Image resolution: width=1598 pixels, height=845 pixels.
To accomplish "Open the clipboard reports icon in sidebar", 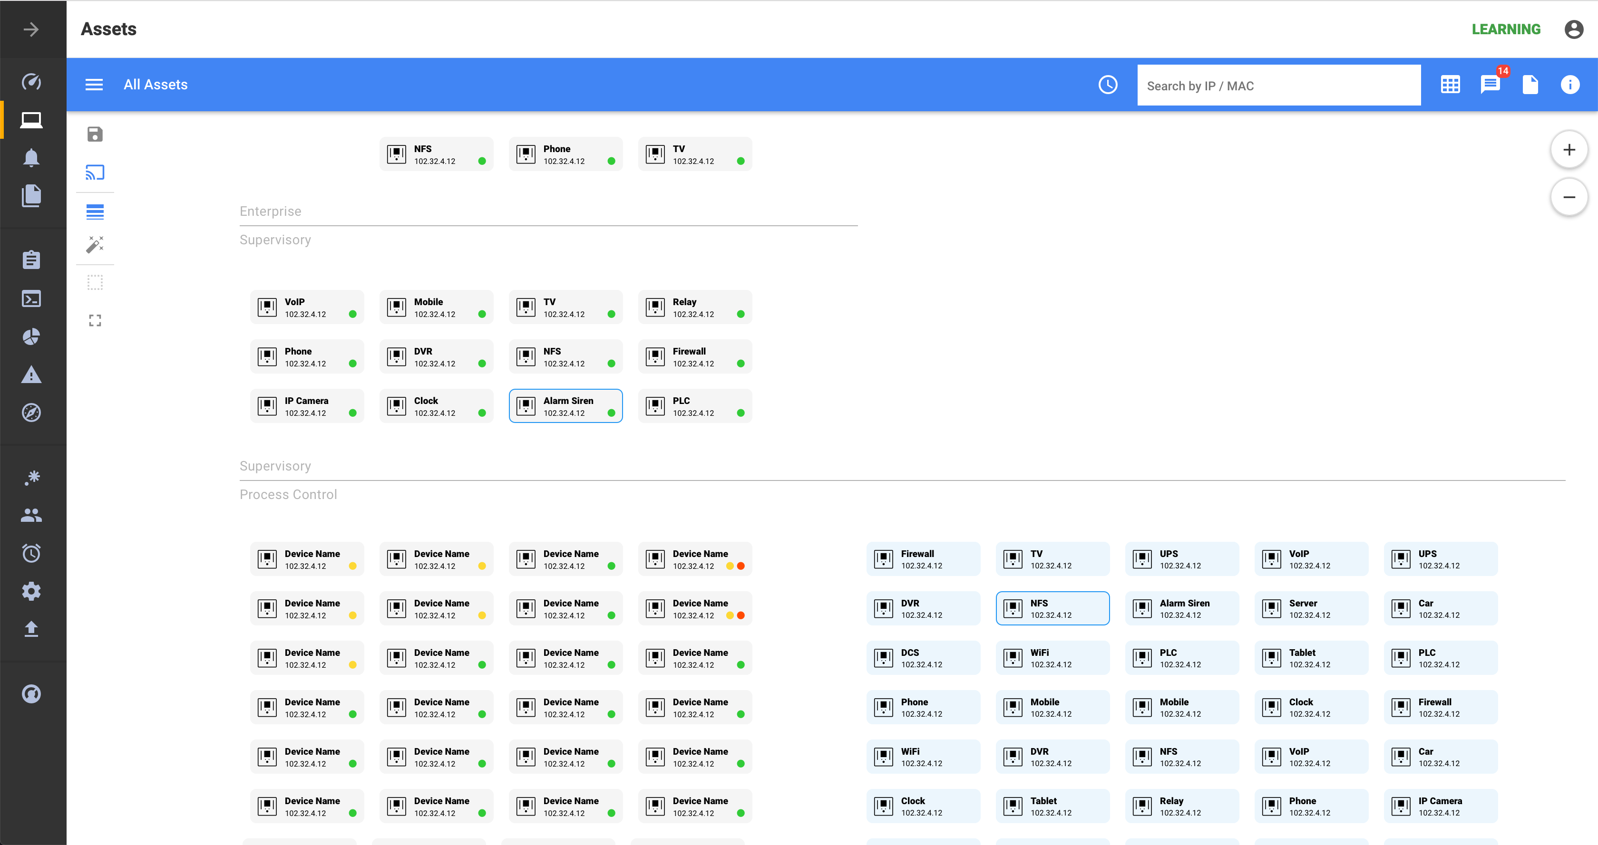I will [31, 260].
